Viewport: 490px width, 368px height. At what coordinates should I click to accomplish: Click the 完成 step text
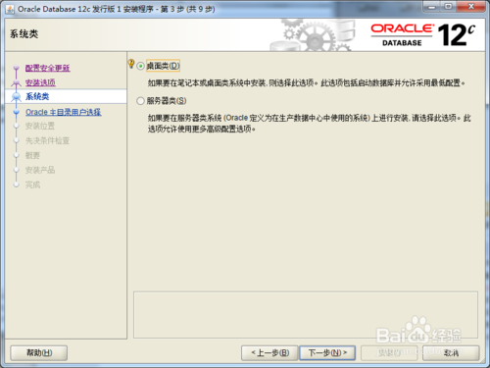coord(32,184)
